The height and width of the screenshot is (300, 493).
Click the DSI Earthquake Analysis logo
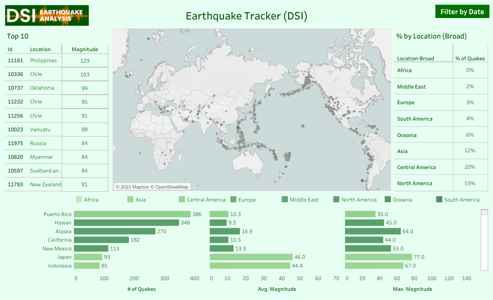tap(47, 16)
